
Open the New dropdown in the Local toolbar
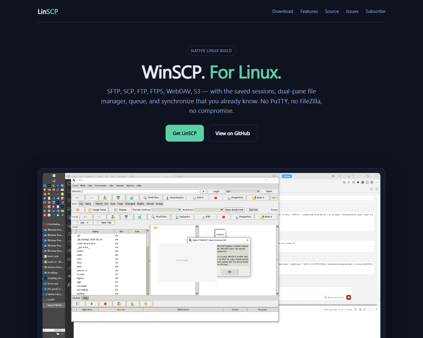266,217
